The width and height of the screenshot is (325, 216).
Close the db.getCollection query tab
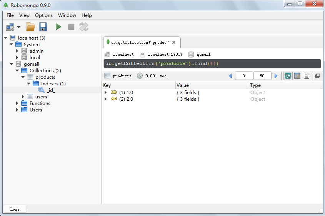[x=174, y=42]
